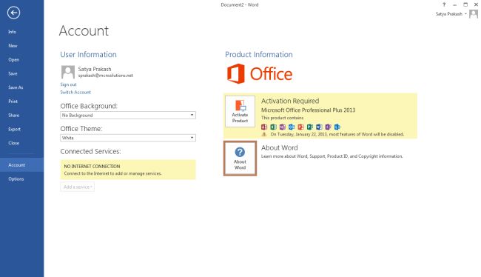Click the Office logo
The width and height of the screenshot is (481, 277).
tap(260, 74)
